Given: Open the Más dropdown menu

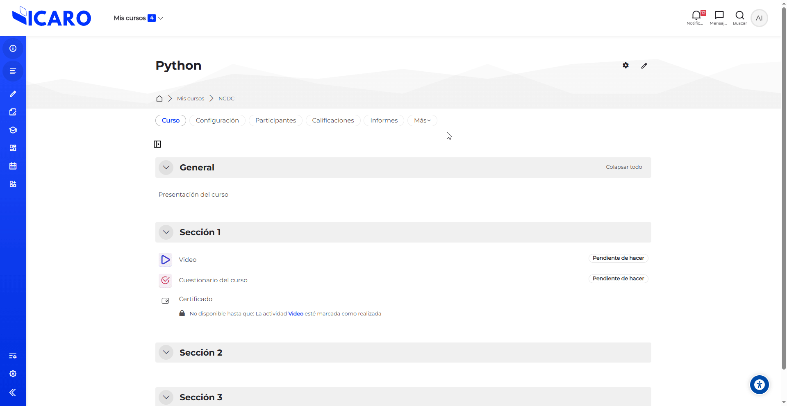Looking at the screenshot, I should [x=422, y=120].
